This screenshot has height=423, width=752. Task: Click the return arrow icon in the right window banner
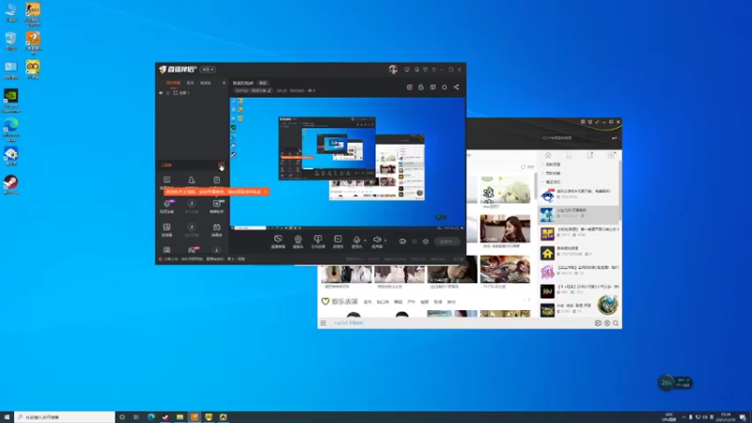615,138
